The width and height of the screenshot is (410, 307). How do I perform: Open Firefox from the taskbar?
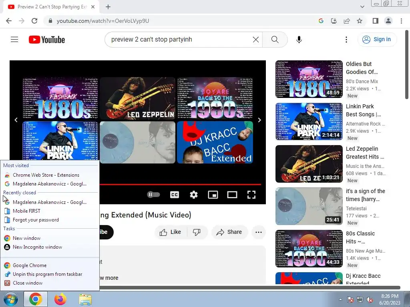click(x=60, y=299)
